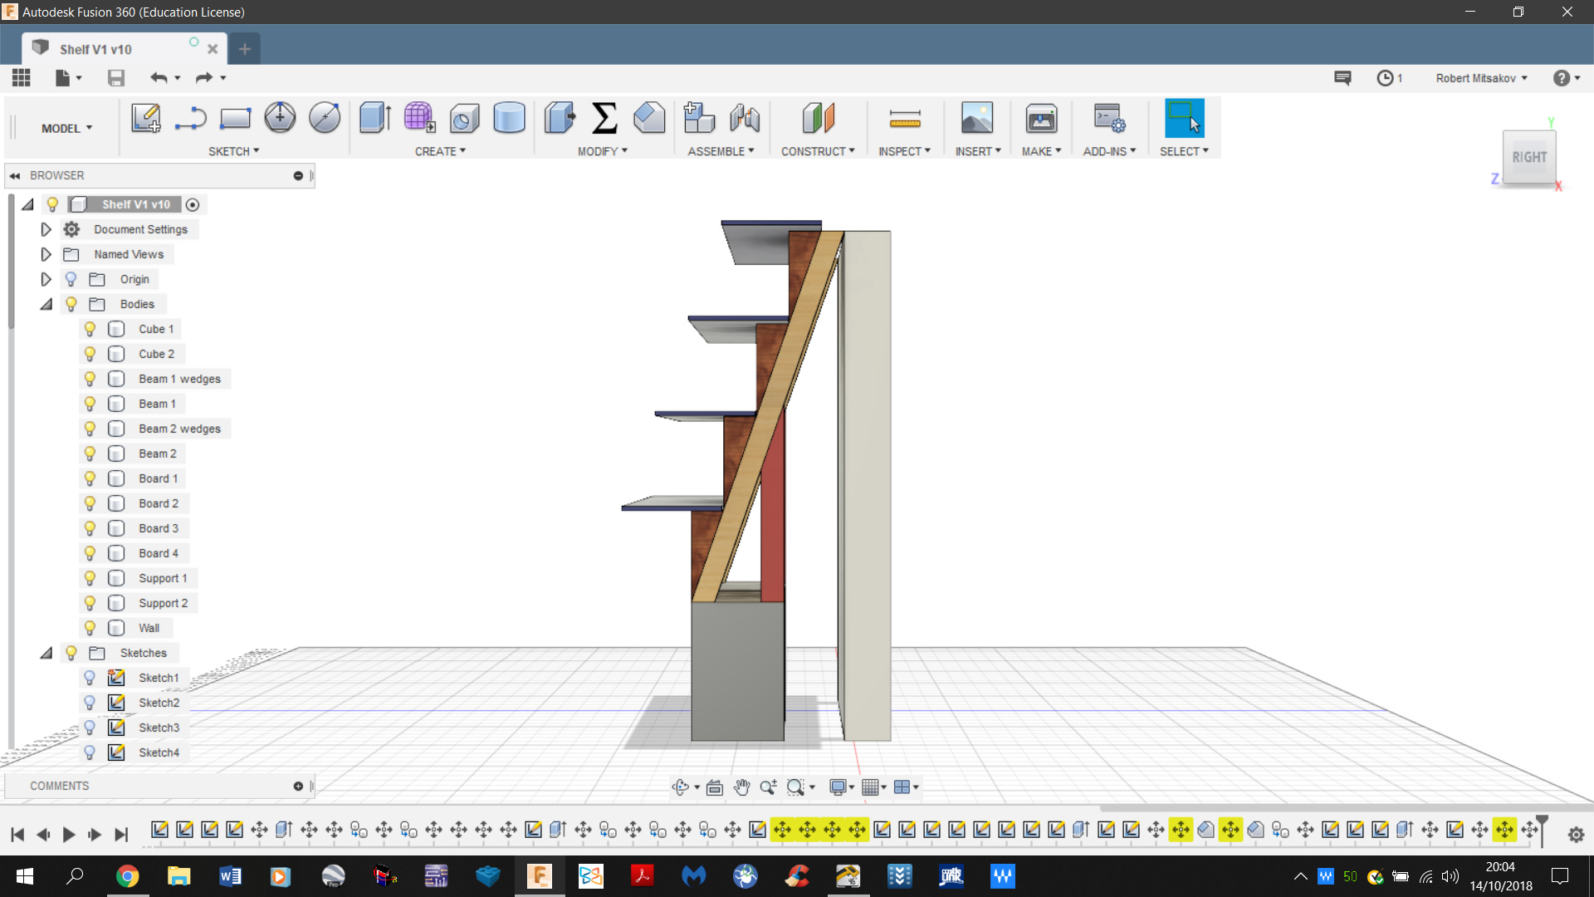Select the Offset Plane construct tool

pos(818,118)
